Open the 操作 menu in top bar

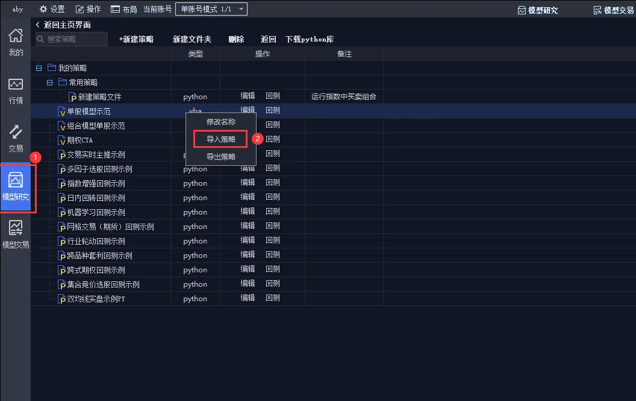[x=89, y=9]
